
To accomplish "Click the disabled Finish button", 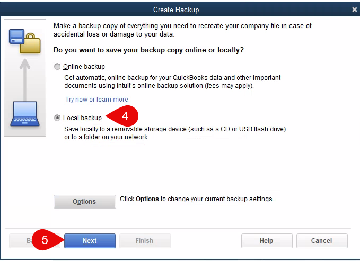I will 145,241.
